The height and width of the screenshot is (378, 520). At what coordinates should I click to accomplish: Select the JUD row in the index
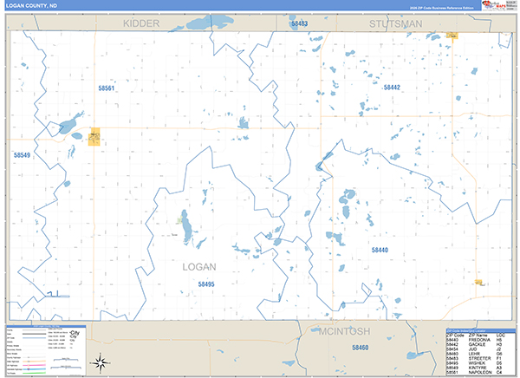point(474,349)
